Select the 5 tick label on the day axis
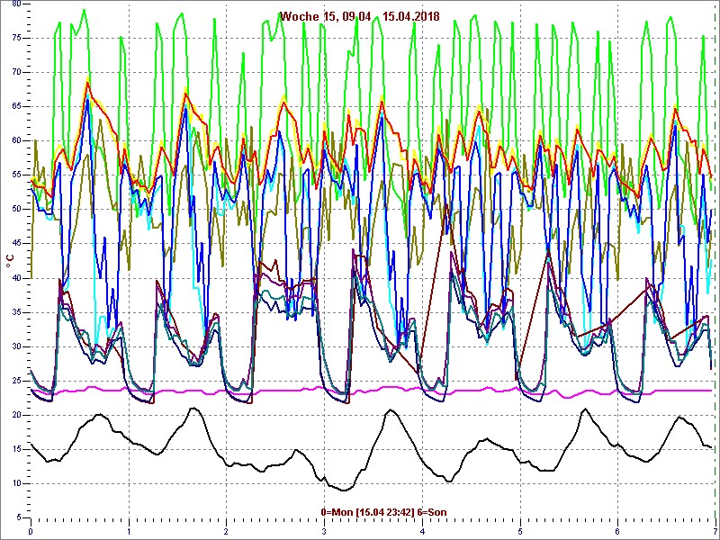This screenshot has width=720, height=540. pyautogui.click(x=519, y=531)
